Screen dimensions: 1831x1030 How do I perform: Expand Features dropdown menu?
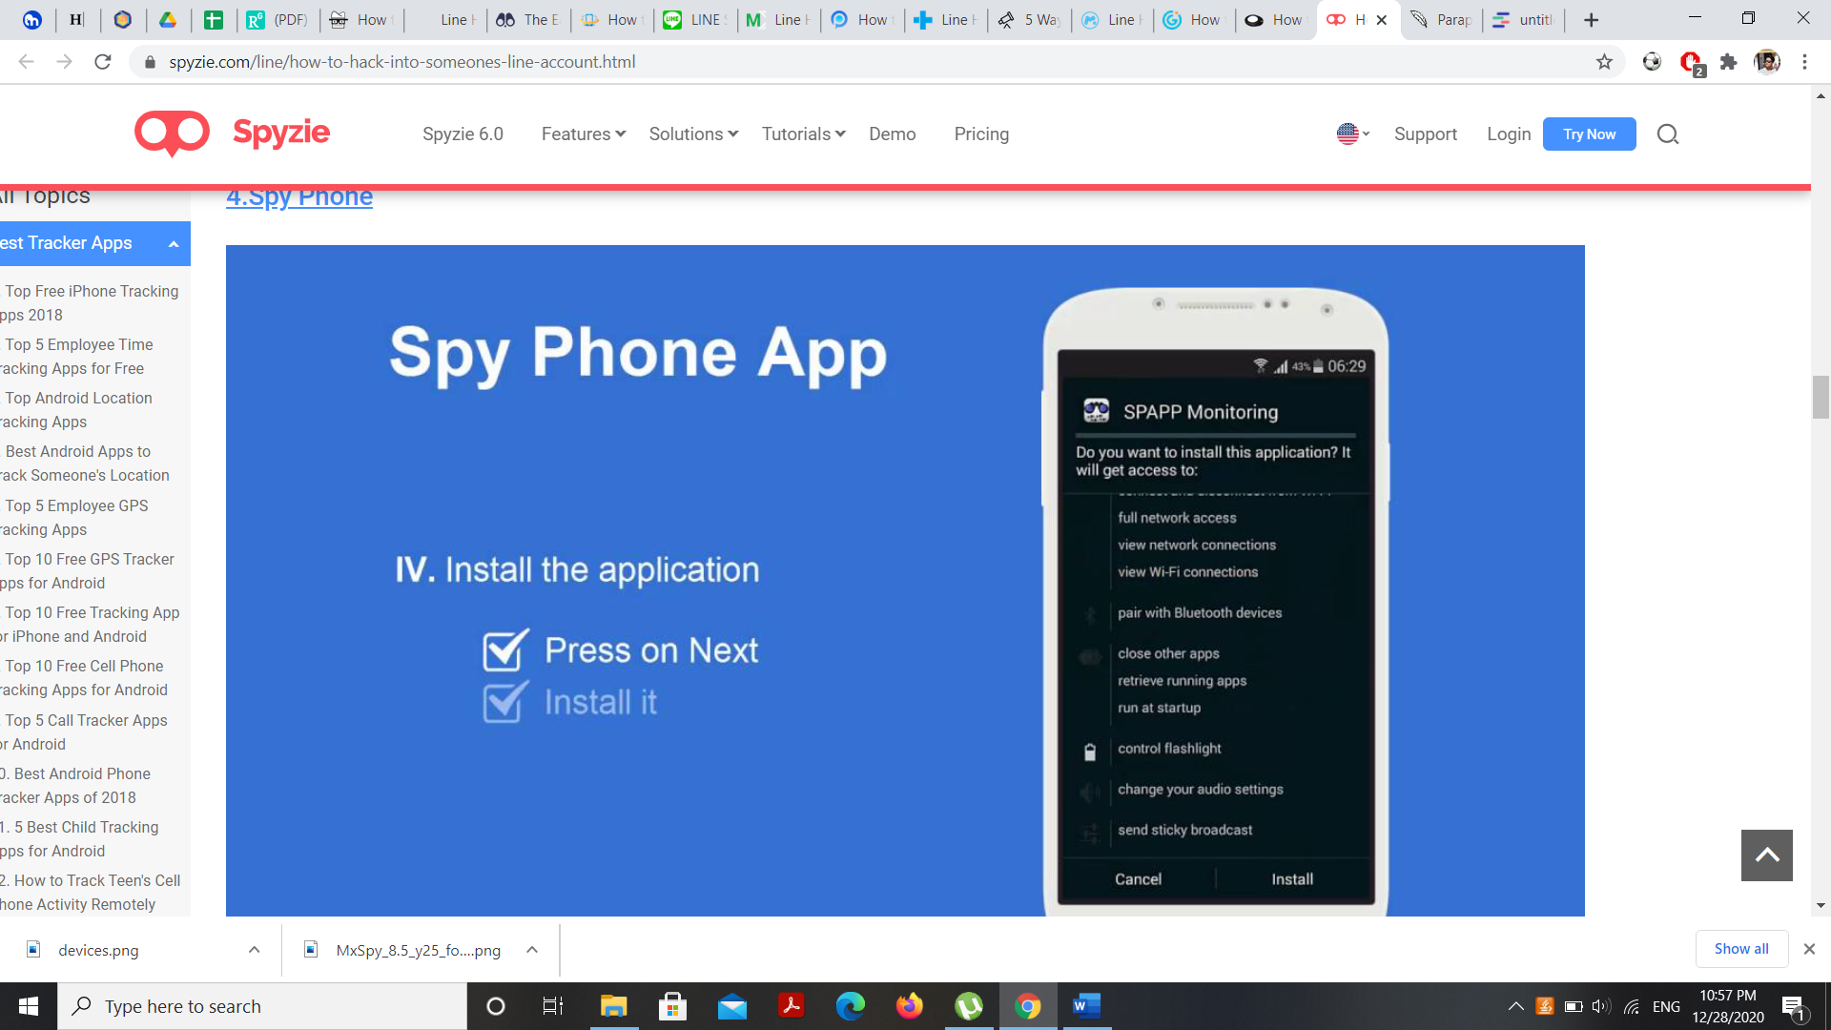[x=584, y=134]
